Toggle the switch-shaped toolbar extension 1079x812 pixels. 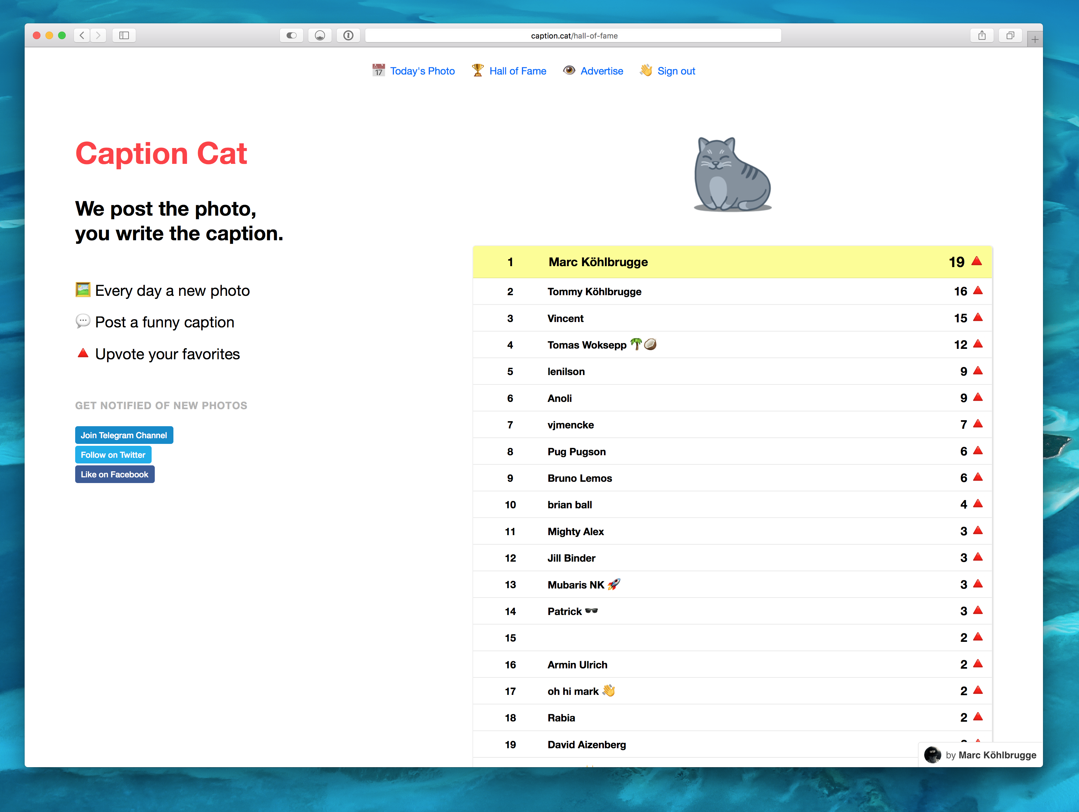[x=291, y=35]
